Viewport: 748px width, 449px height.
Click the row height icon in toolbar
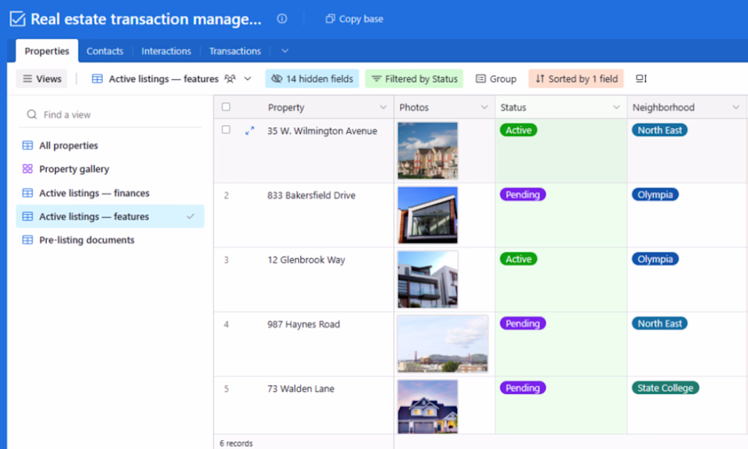[x=641, y=79]
